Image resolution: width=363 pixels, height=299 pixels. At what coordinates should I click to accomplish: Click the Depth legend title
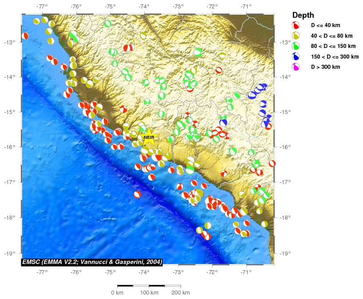(x=303, y=16)
